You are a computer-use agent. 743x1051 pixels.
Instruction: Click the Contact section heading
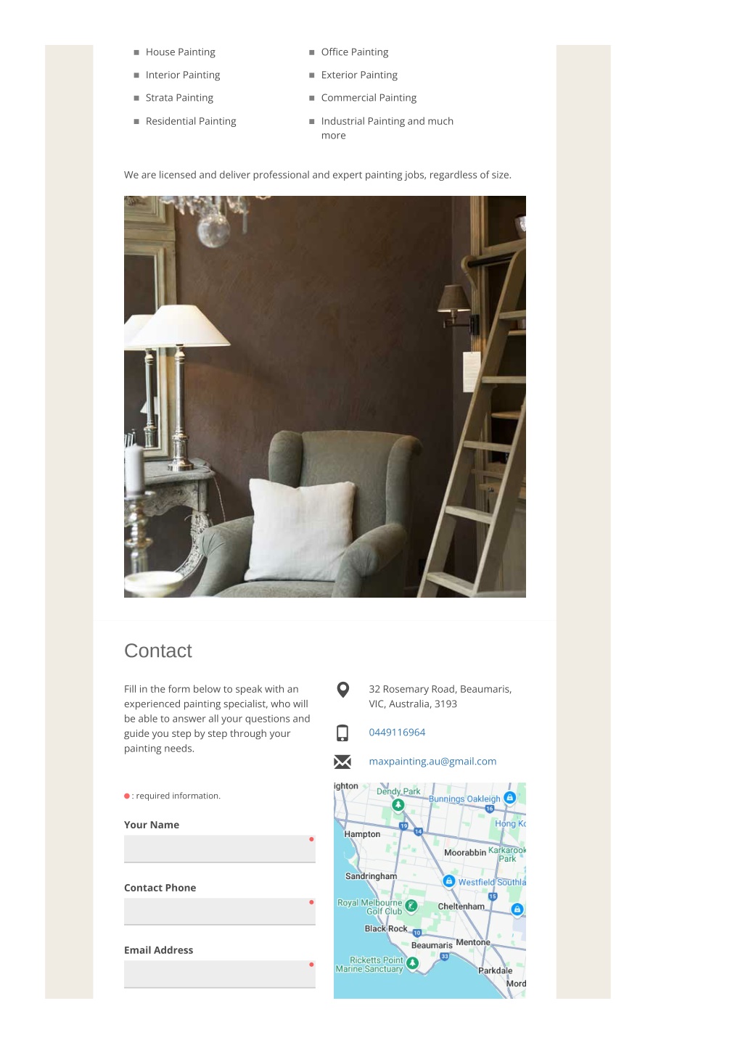(158, 651)
